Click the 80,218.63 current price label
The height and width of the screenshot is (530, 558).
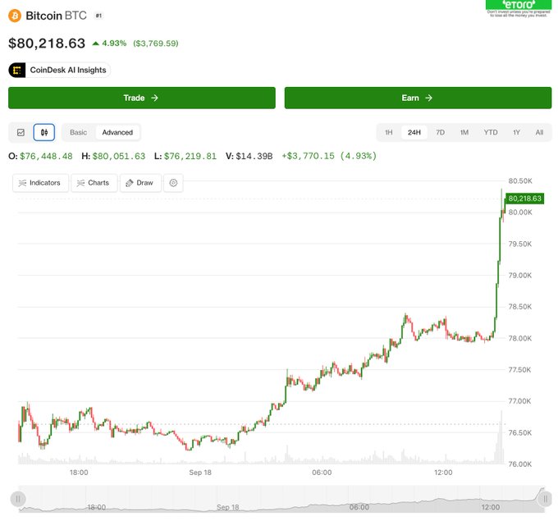pyautogui.click(x=525, y=199)
